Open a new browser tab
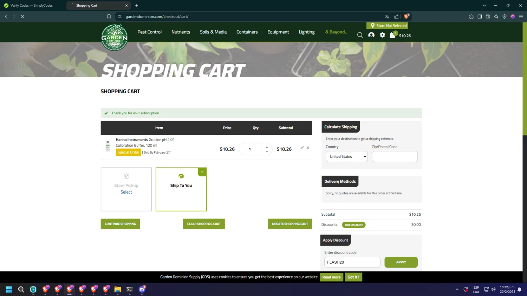 pyautogui.click(x=137, y=6)
